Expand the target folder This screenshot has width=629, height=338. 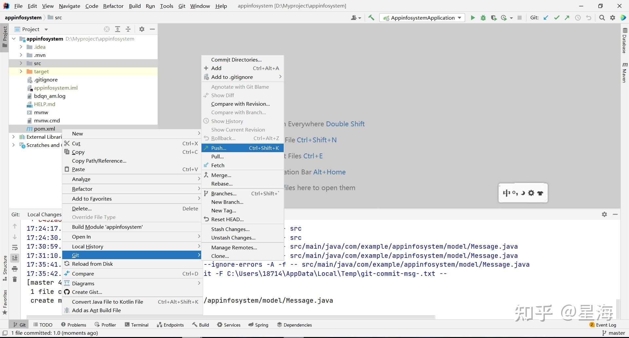[21, 71]
